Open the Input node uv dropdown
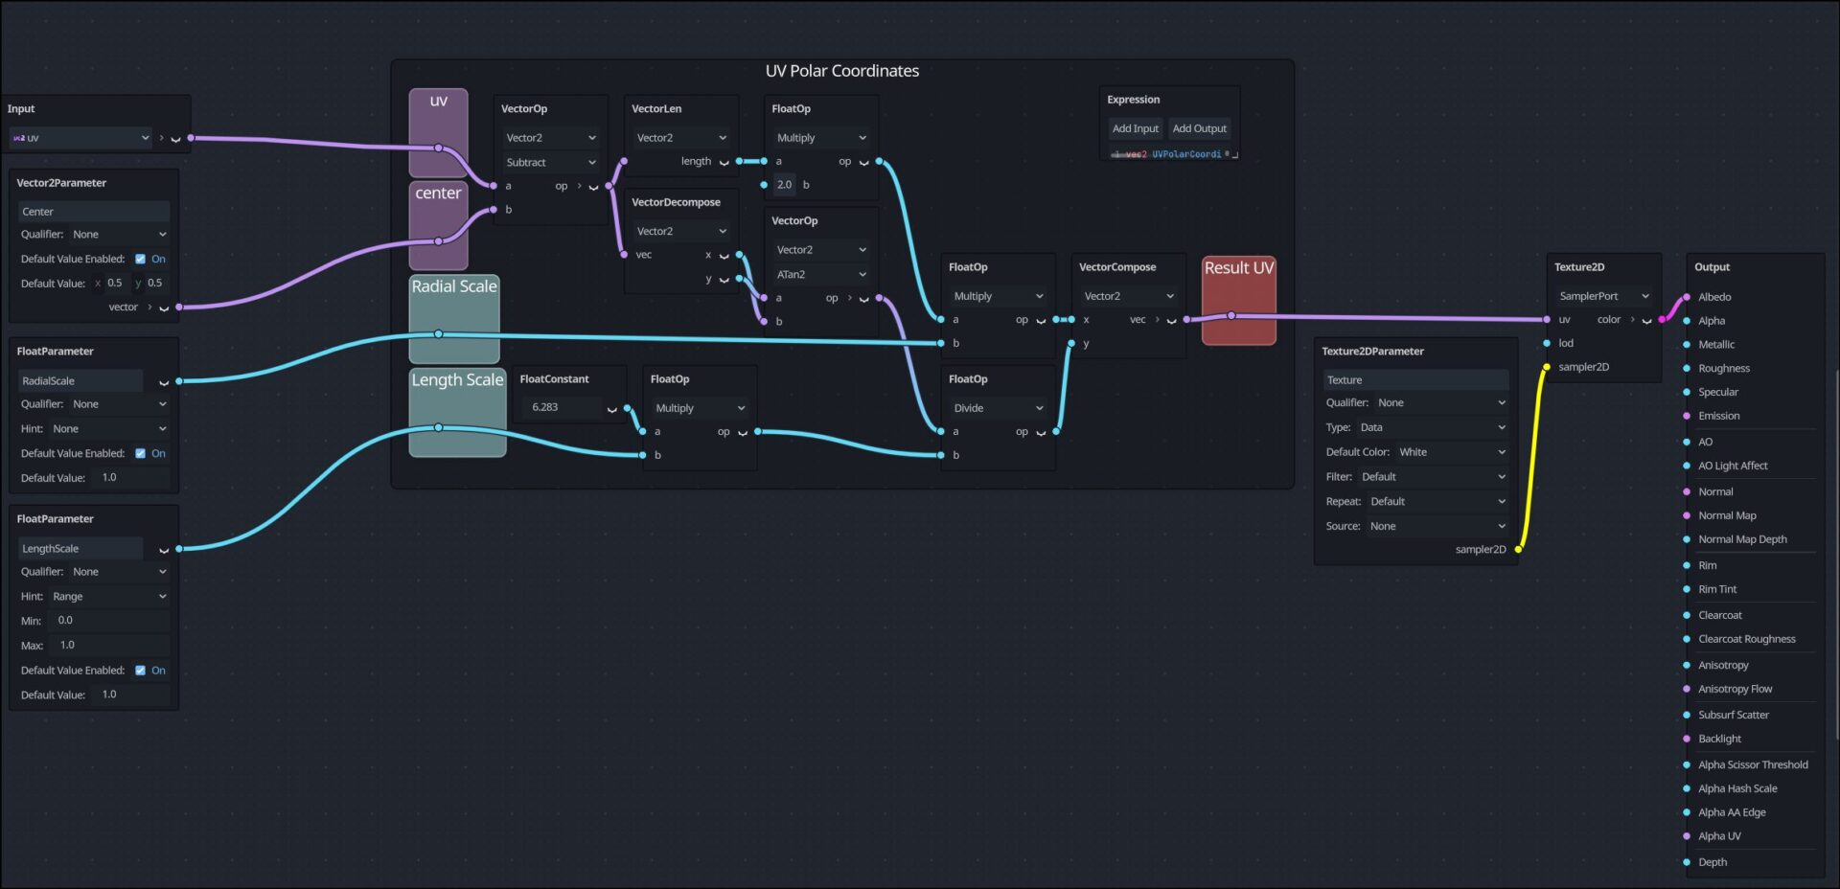 point(80,138)
